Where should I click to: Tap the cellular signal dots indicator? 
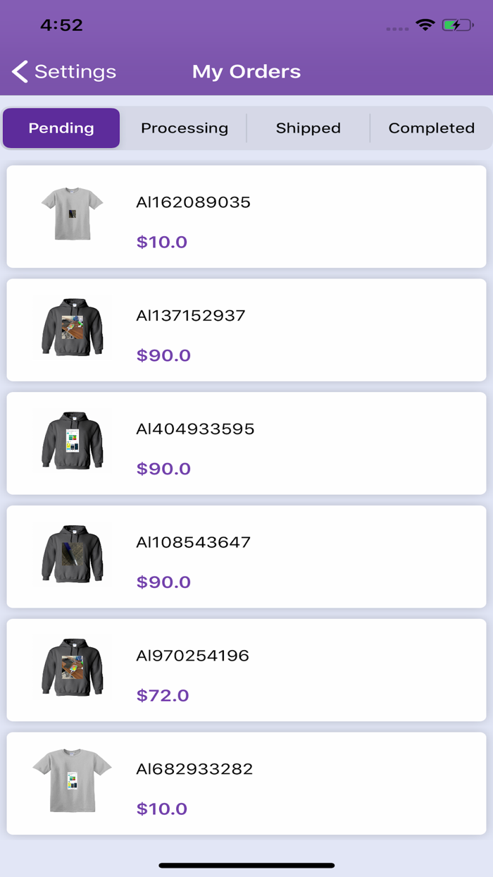click(397, 28)
